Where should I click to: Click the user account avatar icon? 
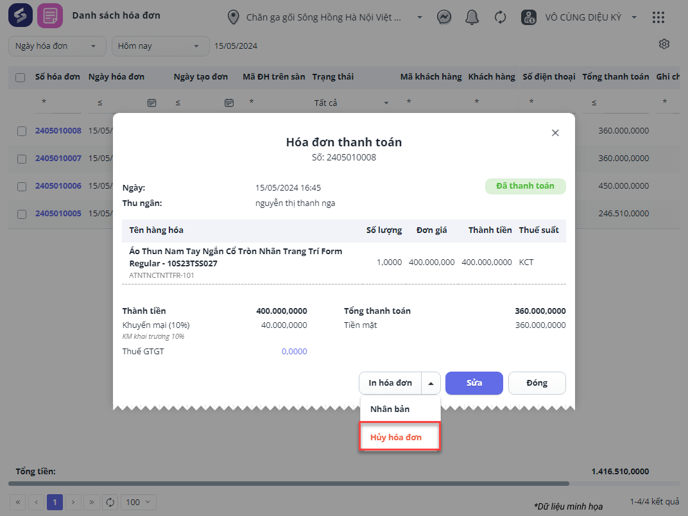[x=529, y=17]
